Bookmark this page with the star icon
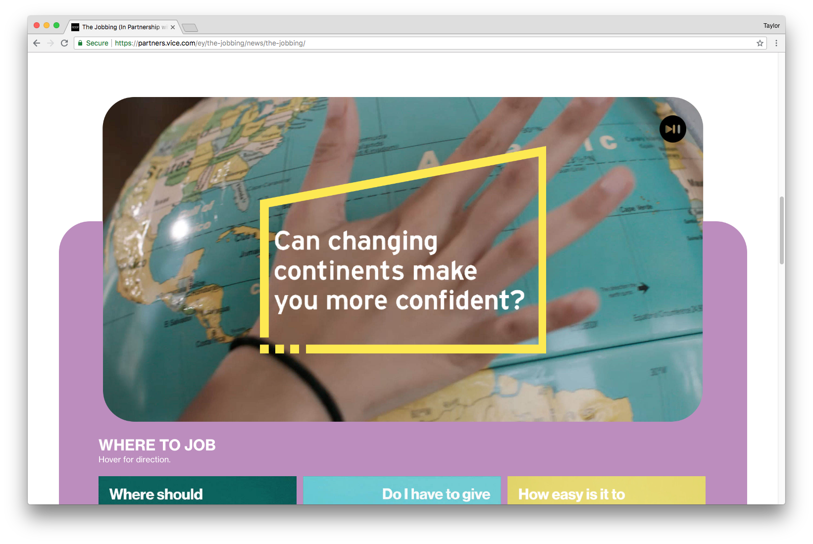 pos(760,43)
